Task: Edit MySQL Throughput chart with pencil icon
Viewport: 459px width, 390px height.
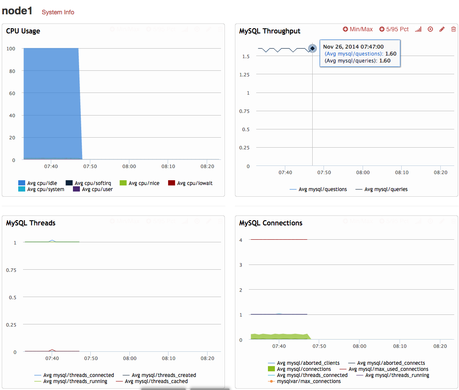Action: pos(442,29)
